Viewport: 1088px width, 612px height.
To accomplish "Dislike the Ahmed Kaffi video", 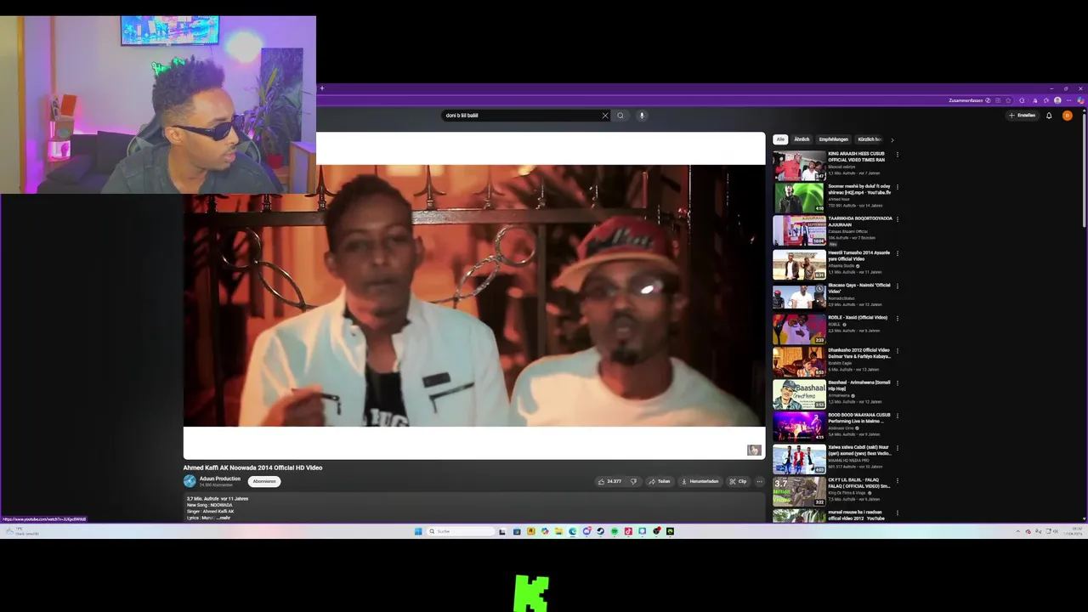I will [632, 481].
